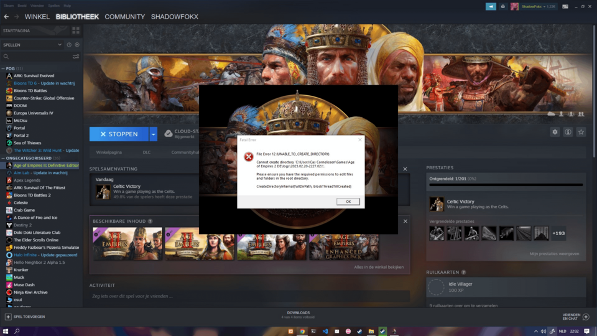Open Visual Studio Code from taskbar

point(325,331)
